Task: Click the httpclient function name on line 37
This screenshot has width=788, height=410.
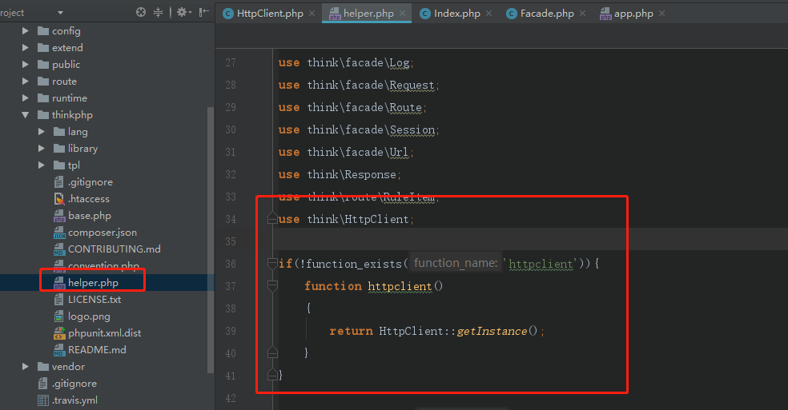Action: click(400, 286)
